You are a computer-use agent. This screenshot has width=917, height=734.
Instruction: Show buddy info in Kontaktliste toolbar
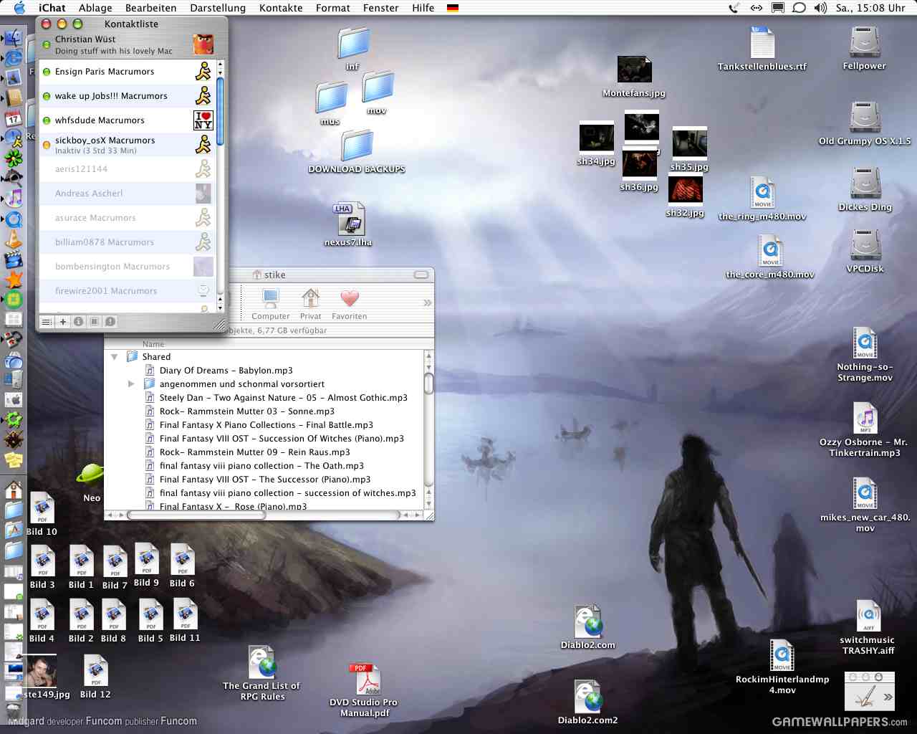pos(79,322)
